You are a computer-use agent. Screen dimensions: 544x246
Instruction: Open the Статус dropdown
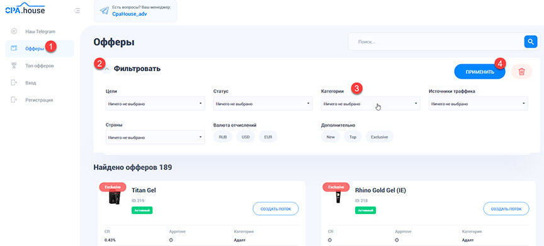263,104
